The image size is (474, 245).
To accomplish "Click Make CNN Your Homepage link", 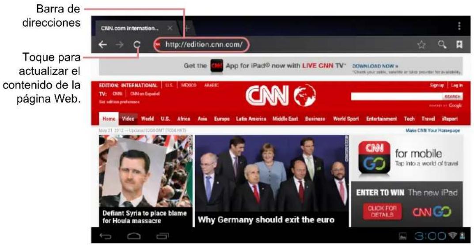I will click(x=432, y=130).
